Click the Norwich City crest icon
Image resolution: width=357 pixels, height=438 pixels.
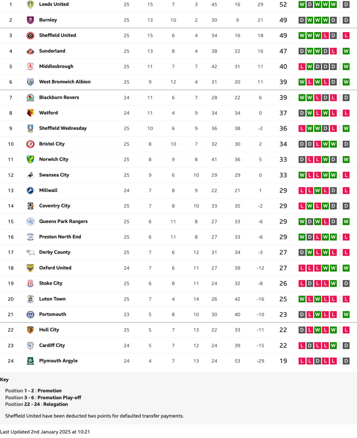(30, 159)
